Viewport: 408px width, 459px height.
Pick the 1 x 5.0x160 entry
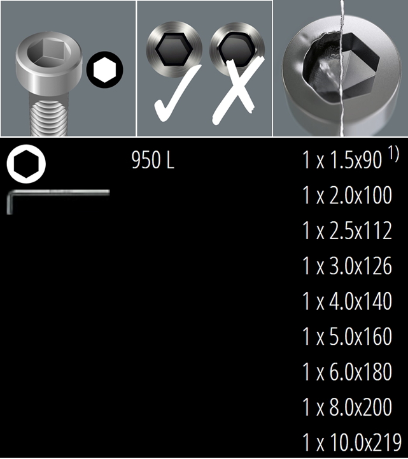click(x=347, y=337)
